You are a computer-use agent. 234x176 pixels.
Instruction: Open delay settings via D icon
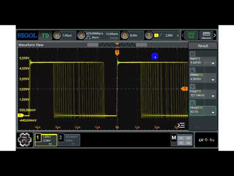point(125,35)
